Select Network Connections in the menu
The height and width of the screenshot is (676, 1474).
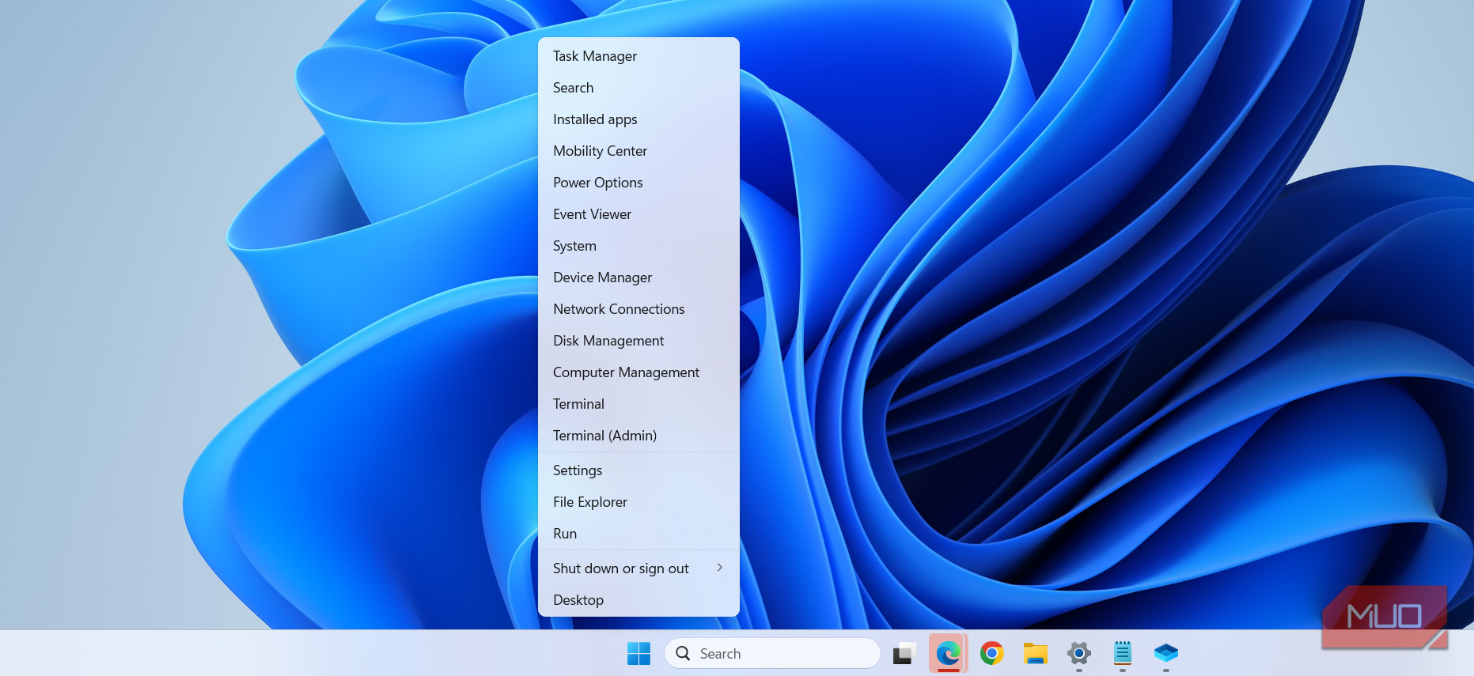coord(638,309)
